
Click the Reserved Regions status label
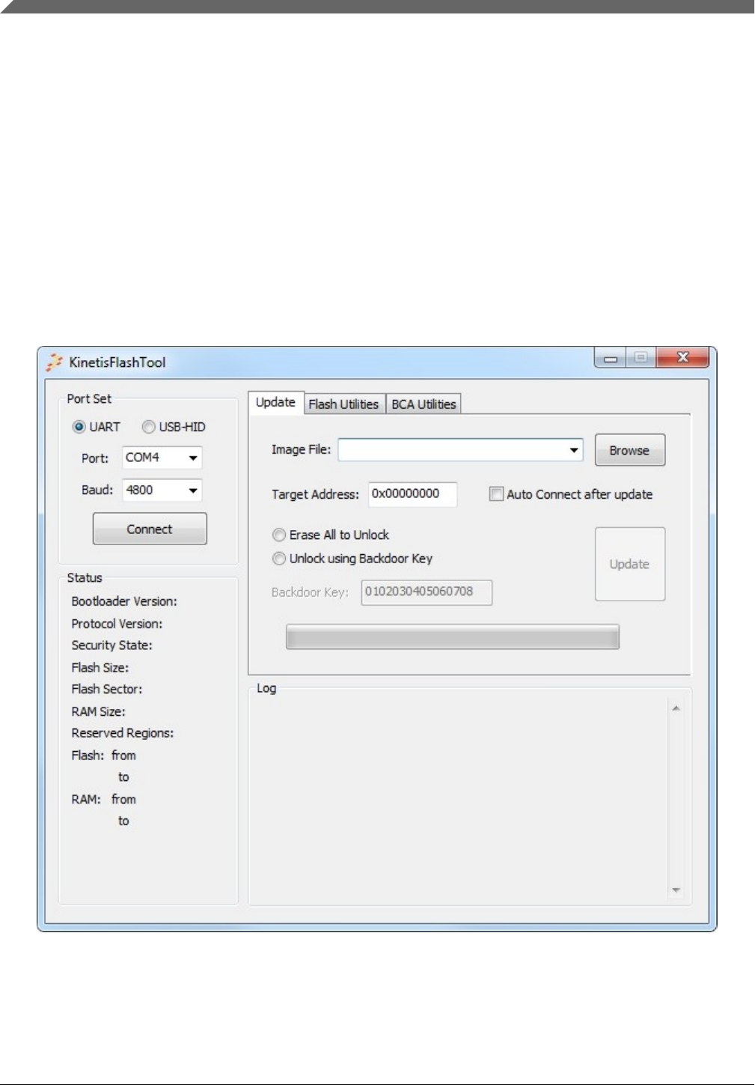click(x=123, y=733)
